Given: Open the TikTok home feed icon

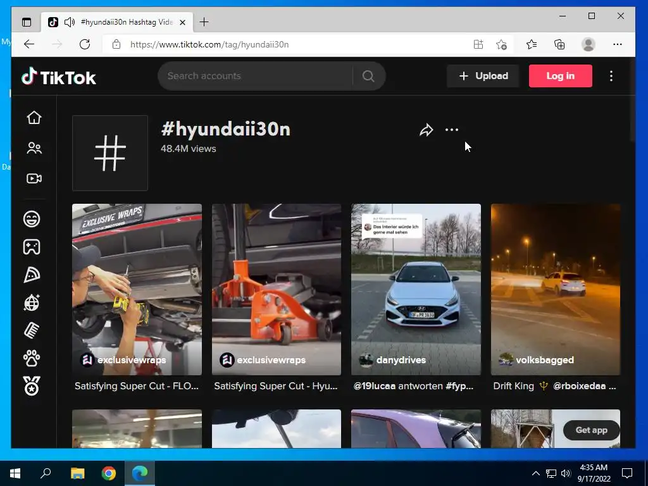Looking at the screenshot, I should (x=34, y=118).
